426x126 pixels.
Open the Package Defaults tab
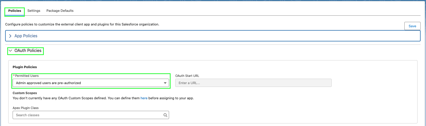(60, 11)
